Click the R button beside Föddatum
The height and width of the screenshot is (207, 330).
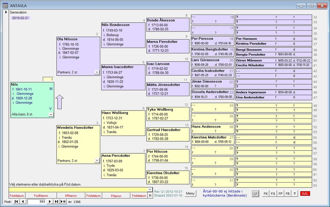coord(150,196)
